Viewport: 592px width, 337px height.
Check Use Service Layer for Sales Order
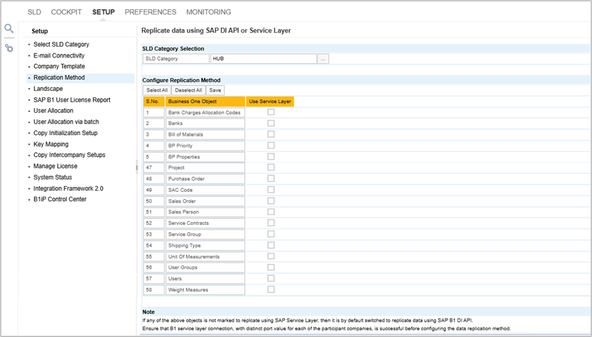pos(271,201)
